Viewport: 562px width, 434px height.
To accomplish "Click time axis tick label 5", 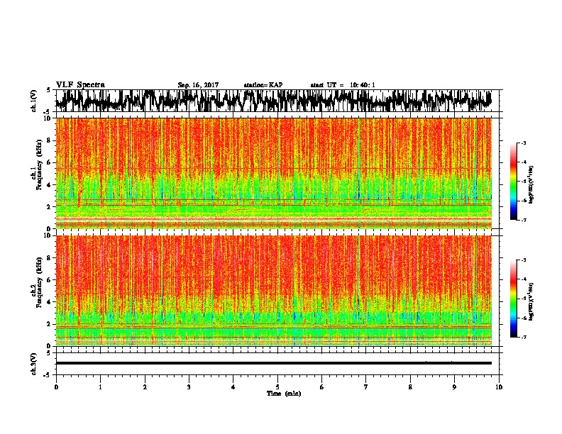I will (277, 387).
